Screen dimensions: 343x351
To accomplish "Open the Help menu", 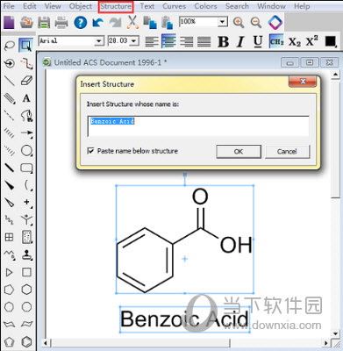I will coord(302,6).
